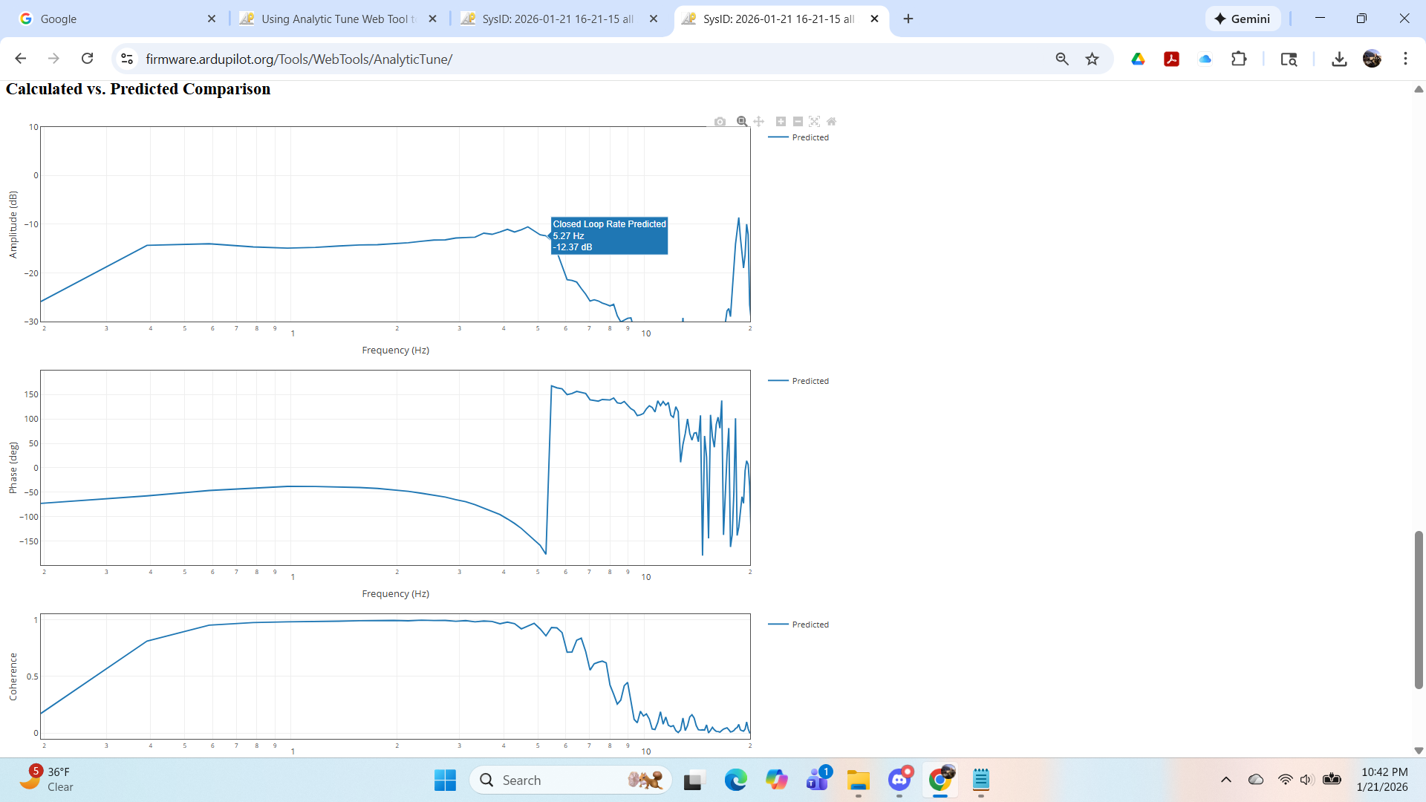Toggle Predicted trace in phase plot legend
Viewport: 1426px width, 802px height.
click(x=810, y=381)
